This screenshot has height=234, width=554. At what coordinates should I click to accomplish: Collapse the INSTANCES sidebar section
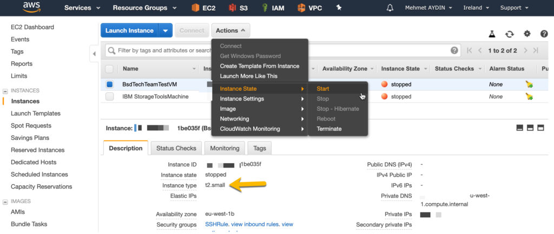[5, 91]
